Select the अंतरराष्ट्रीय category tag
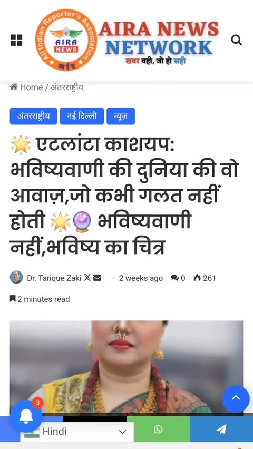The height and width of the screenshot is (449, 253). [x=34, y=116]
